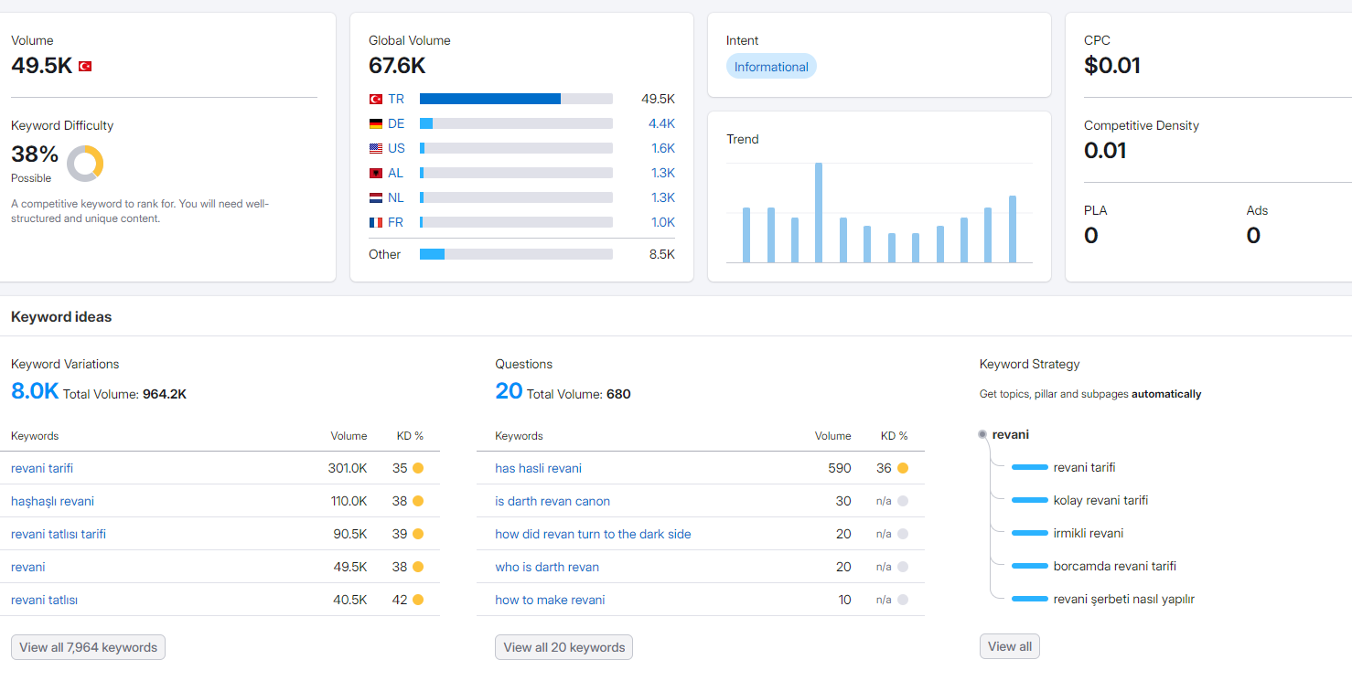Click the yellow KD dot for revani tarifi

pyautogui.click(x=418, y=468)
